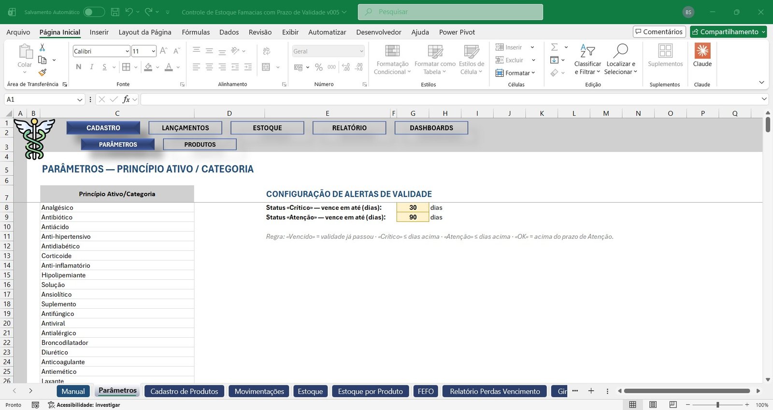Open the FEFO sheet tab
The height and width of the screenshot is (410, 773).
click(x=426, y=391)
